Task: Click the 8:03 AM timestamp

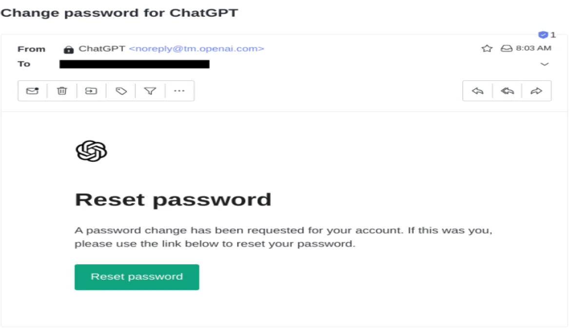Action: coord(534,48)
